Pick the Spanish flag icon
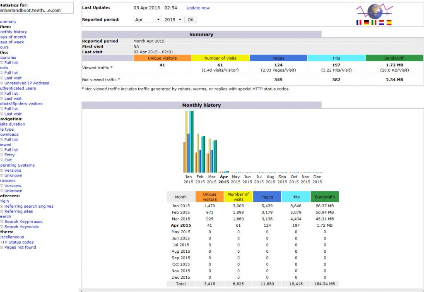Screen dimensions: 424x292 pos(389,23)
